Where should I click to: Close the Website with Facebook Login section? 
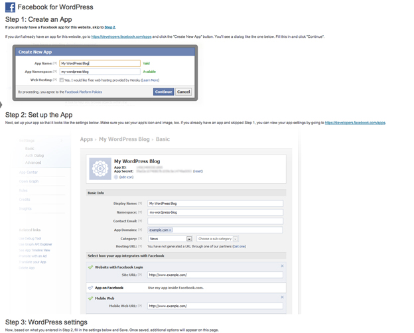(x=282, y=266)
